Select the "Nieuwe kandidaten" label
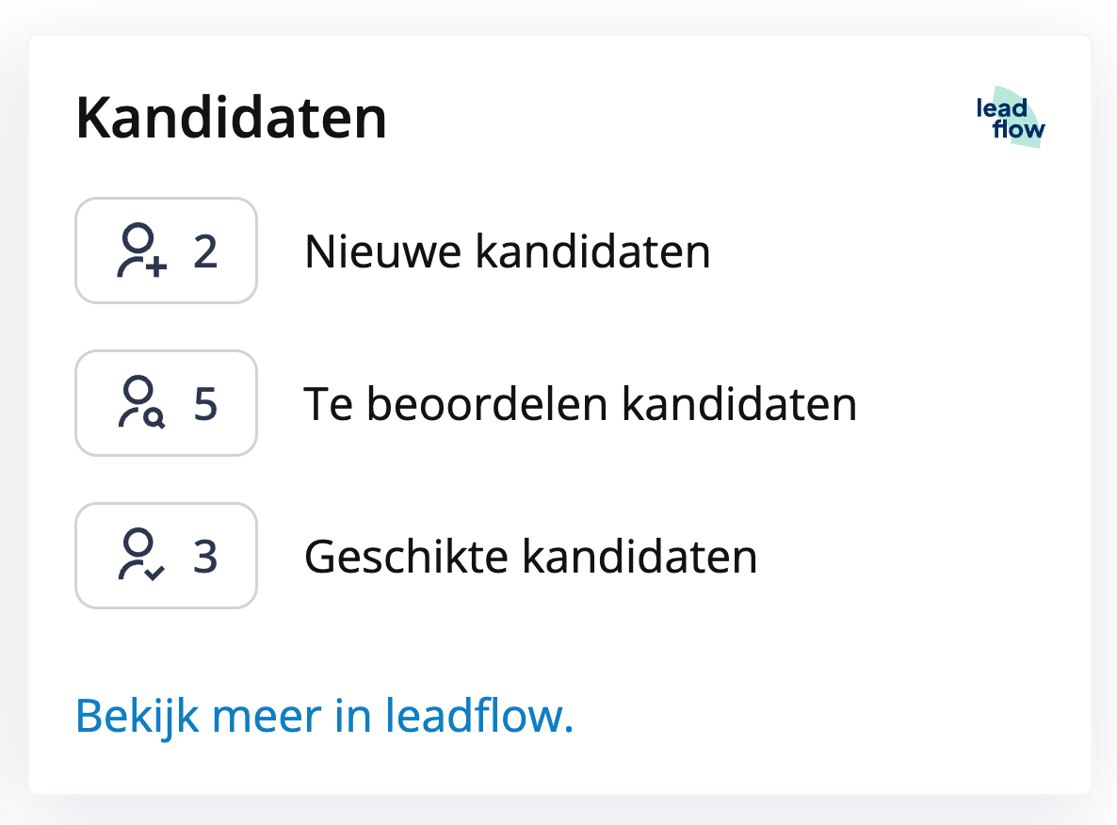The image size is (1117, 825). pyautogui.click(x=507, y=251)
